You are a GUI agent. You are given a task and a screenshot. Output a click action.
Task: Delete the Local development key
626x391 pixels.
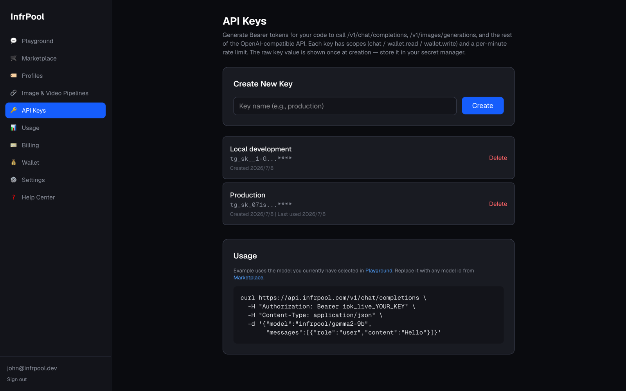pyautogui.click(x=498, y=158)
